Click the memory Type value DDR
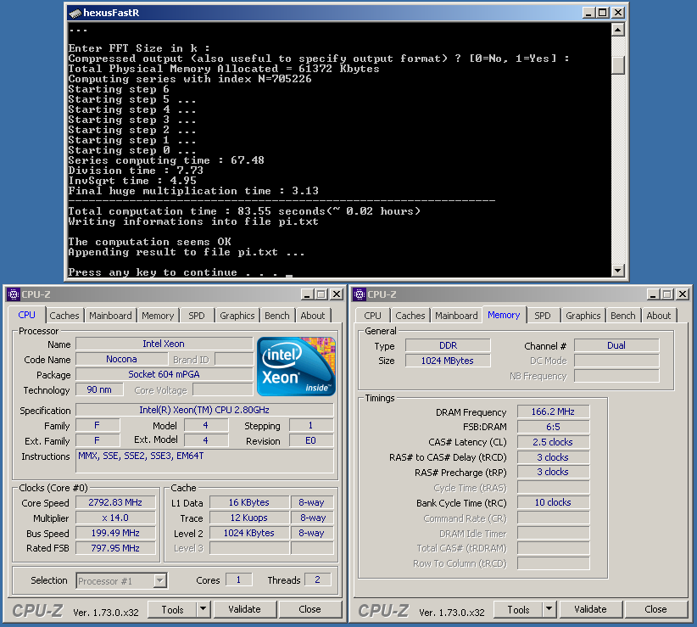The width and height of the screenshot is (697, 627). click(x=448, y=345)
